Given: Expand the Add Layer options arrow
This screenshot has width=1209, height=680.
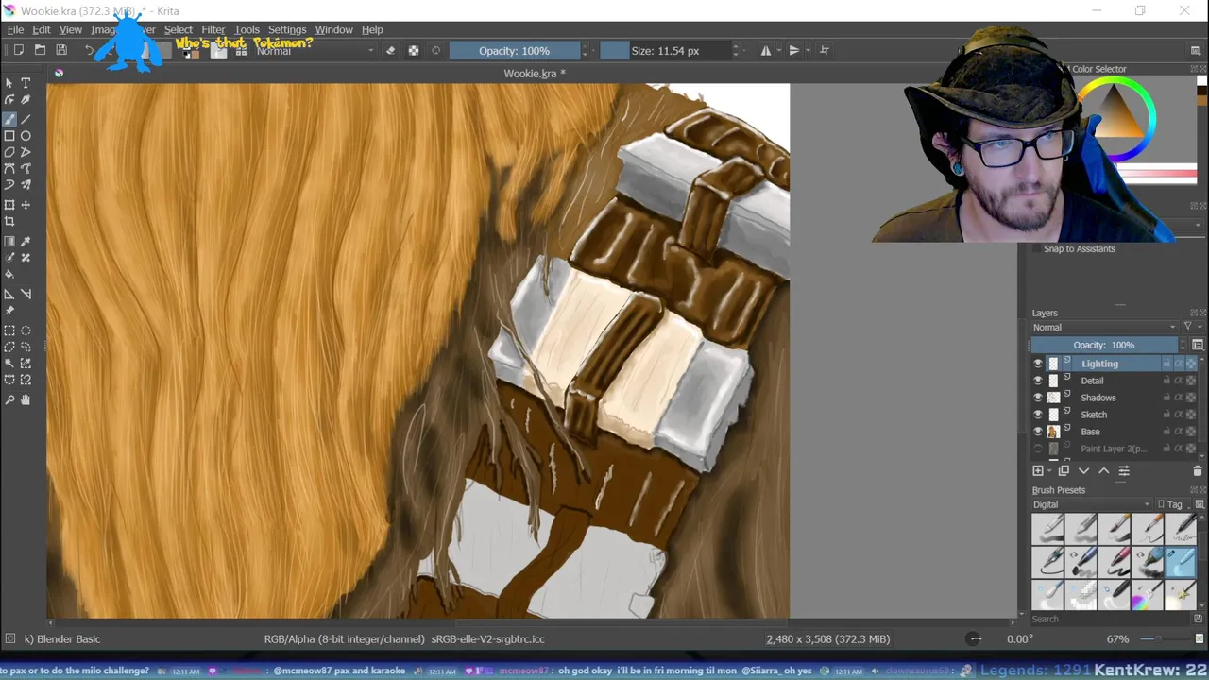Looking at the screenshot, I should pos(1049,470).
